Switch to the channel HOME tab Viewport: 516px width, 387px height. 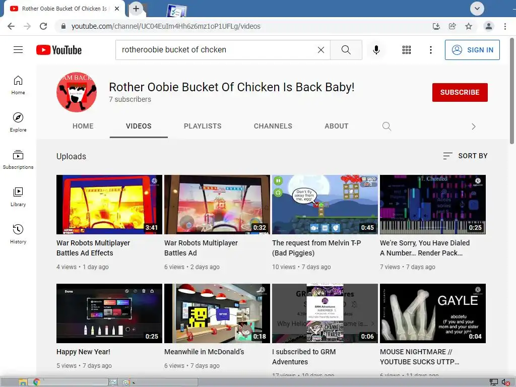pyautogui.click(x=83, y=126)
